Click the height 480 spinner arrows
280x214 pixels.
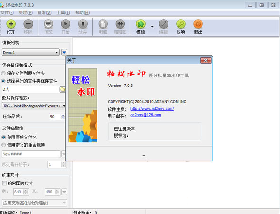(57, 192)
